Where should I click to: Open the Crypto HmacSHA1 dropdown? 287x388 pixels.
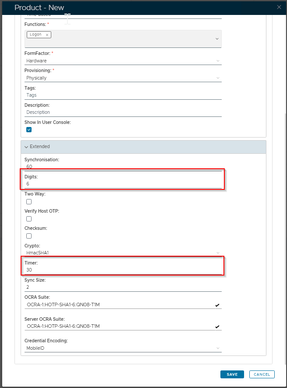point(123,253)
